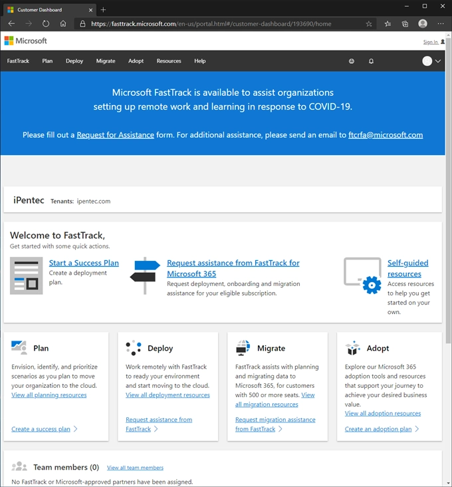The height and width of the screenshot is (487, 452).
Task: Open browser Settings and more menu
Action: tap(441, 23)
